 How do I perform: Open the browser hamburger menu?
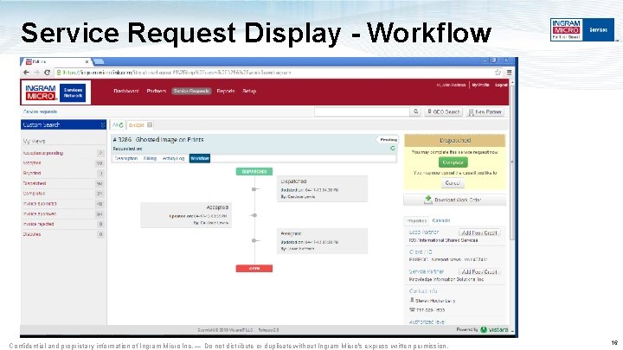click(509, 73)
